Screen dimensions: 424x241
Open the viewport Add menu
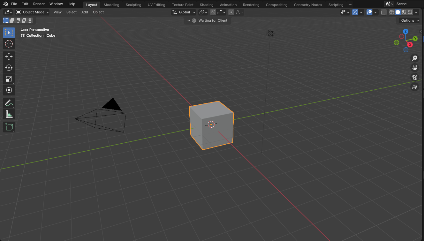point(85,12)
